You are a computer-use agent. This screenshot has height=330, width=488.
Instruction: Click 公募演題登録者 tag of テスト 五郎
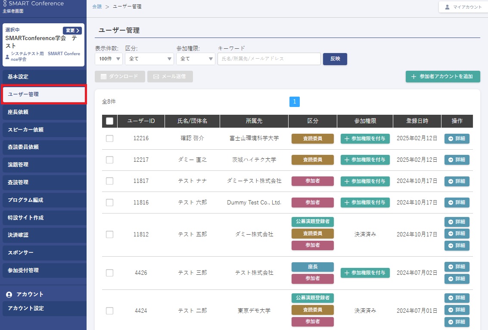[312, 222]
